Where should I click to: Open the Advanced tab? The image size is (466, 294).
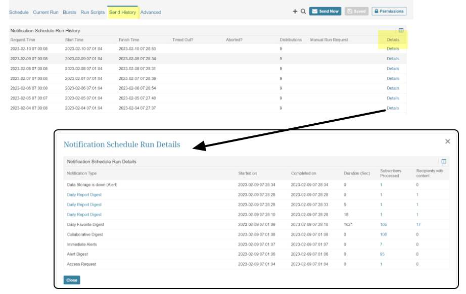151,12
